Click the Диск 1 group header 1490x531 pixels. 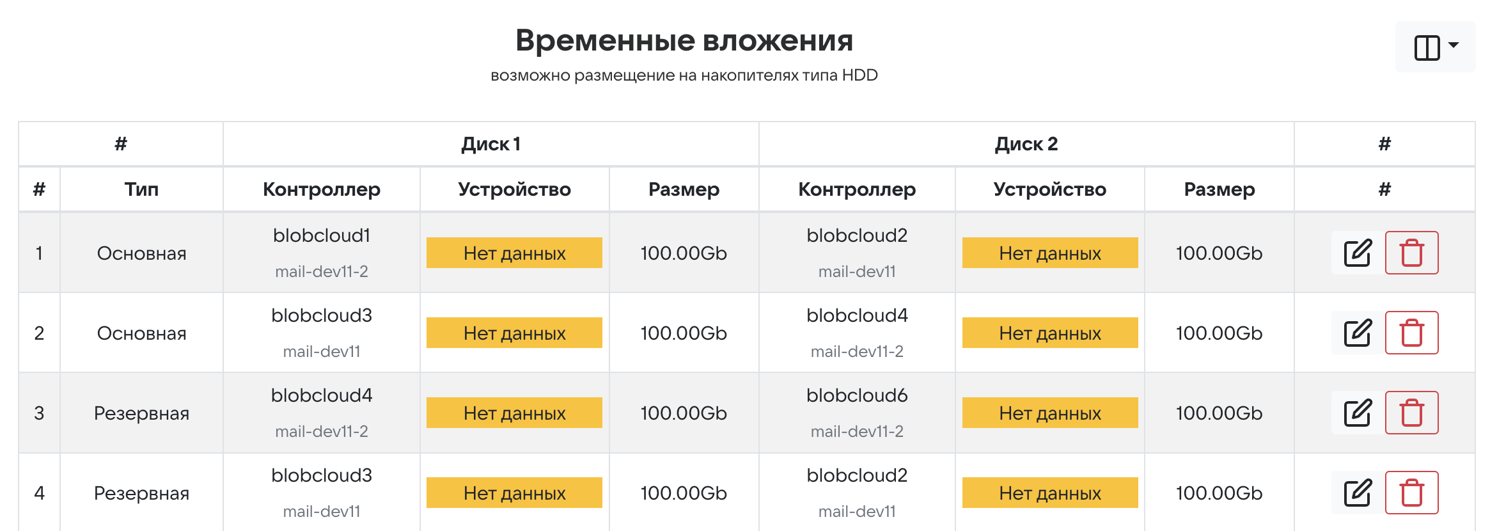click(490, 144)
